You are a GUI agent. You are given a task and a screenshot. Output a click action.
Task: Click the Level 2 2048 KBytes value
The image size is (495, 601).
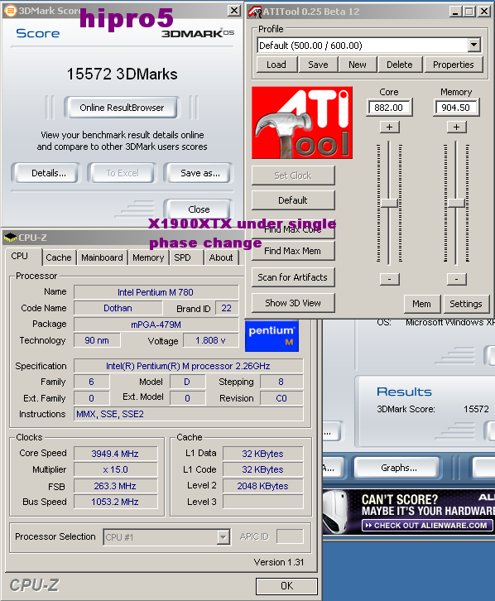[263, 486]
